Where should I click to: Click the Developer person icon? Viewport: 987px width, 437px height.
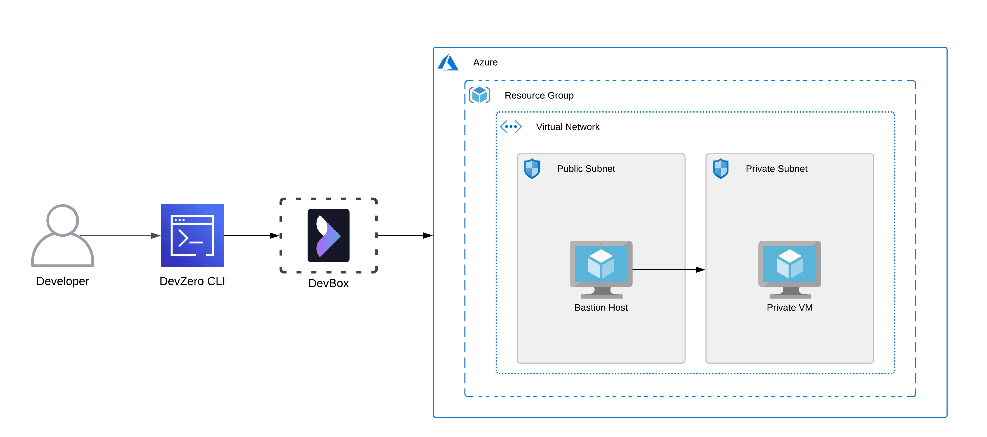62,235
